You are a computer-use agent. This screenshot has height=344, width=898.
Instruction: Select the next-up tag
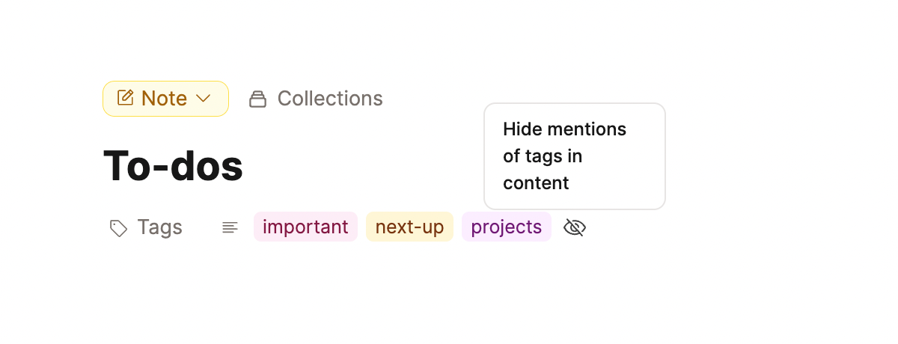409,227
